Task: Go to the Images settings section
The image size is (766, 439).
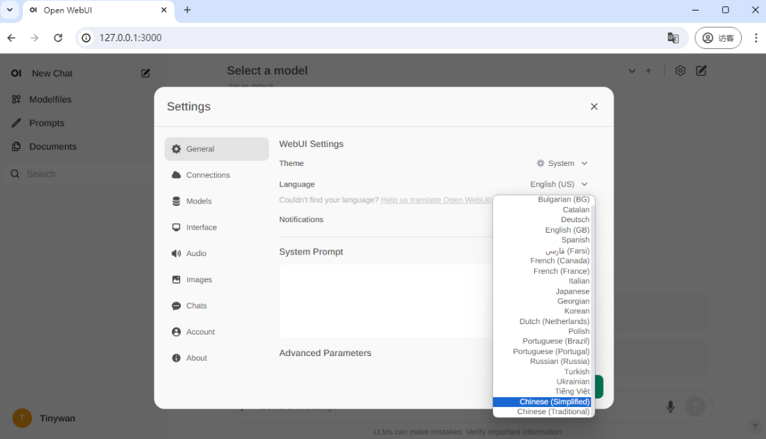Action: [x=199, y=280]
